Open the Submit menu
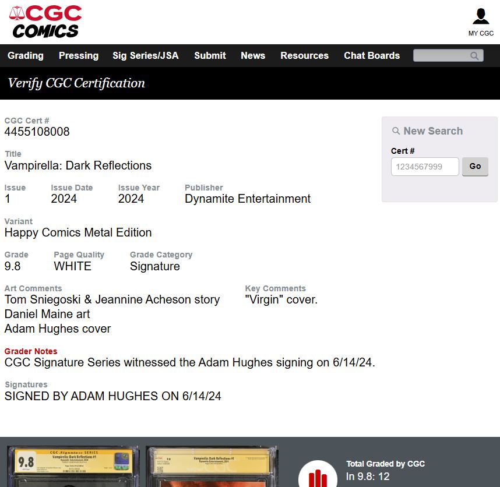This screenshot has height=487, width=500. [210, 56]
